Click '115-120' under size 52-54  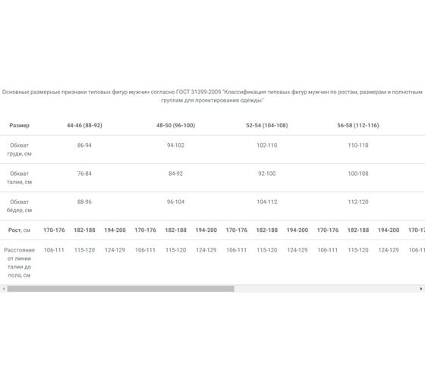pos(267,250)
